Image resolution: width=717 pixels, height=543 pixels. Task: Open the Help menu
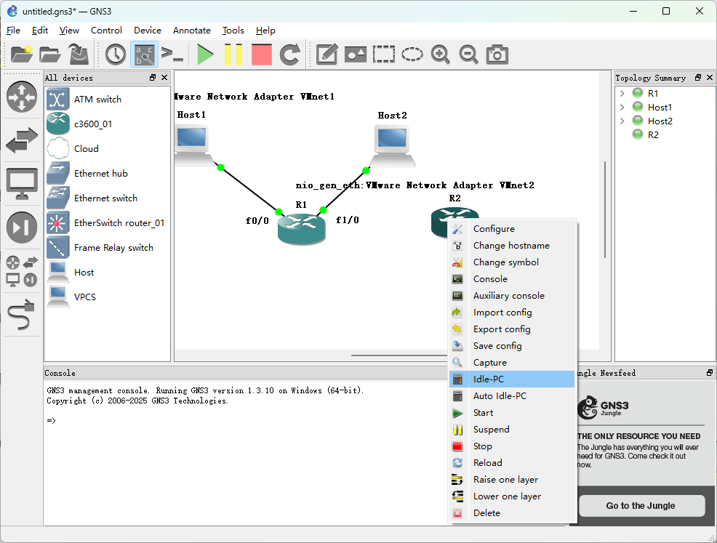coord(265,31)
